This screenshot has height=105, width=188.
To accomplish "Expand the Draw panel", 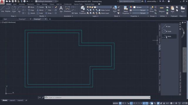I will pos(14,16).
